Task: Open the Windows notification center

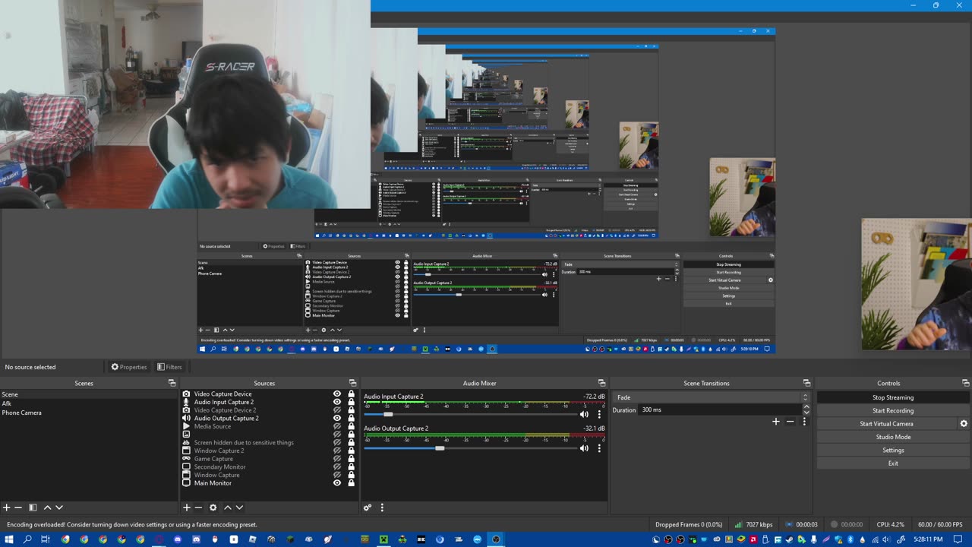Action: pyautogui.click(x=958, y=539)
